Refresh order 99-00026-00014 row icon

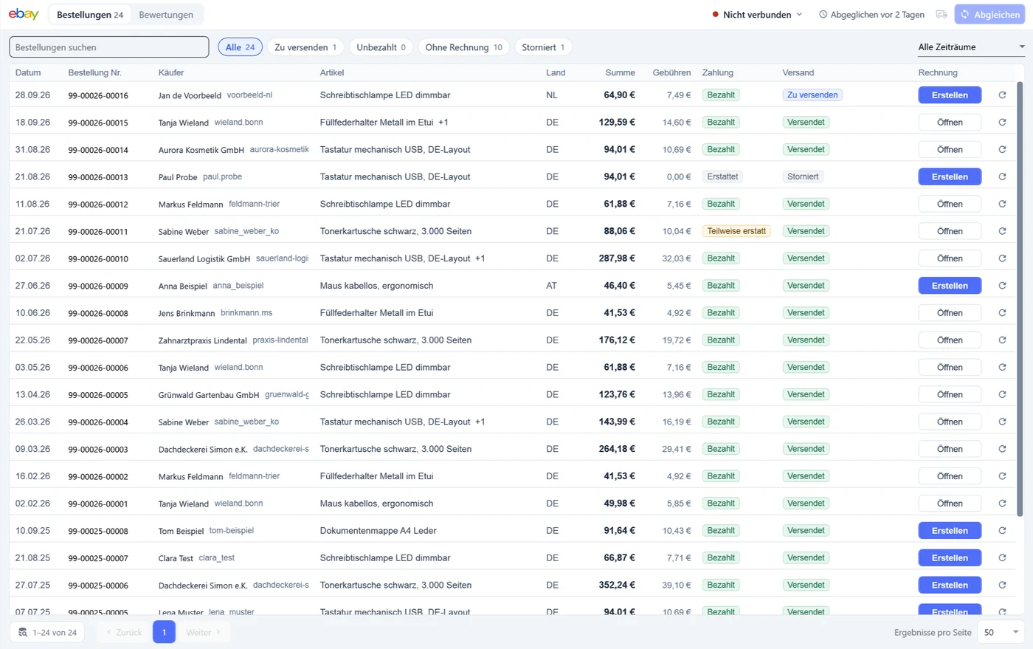point(1002,150)
